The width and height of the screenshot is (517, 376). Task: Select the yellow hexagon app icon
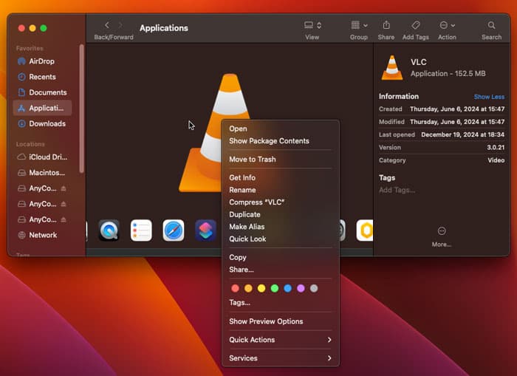coord(365,230)
